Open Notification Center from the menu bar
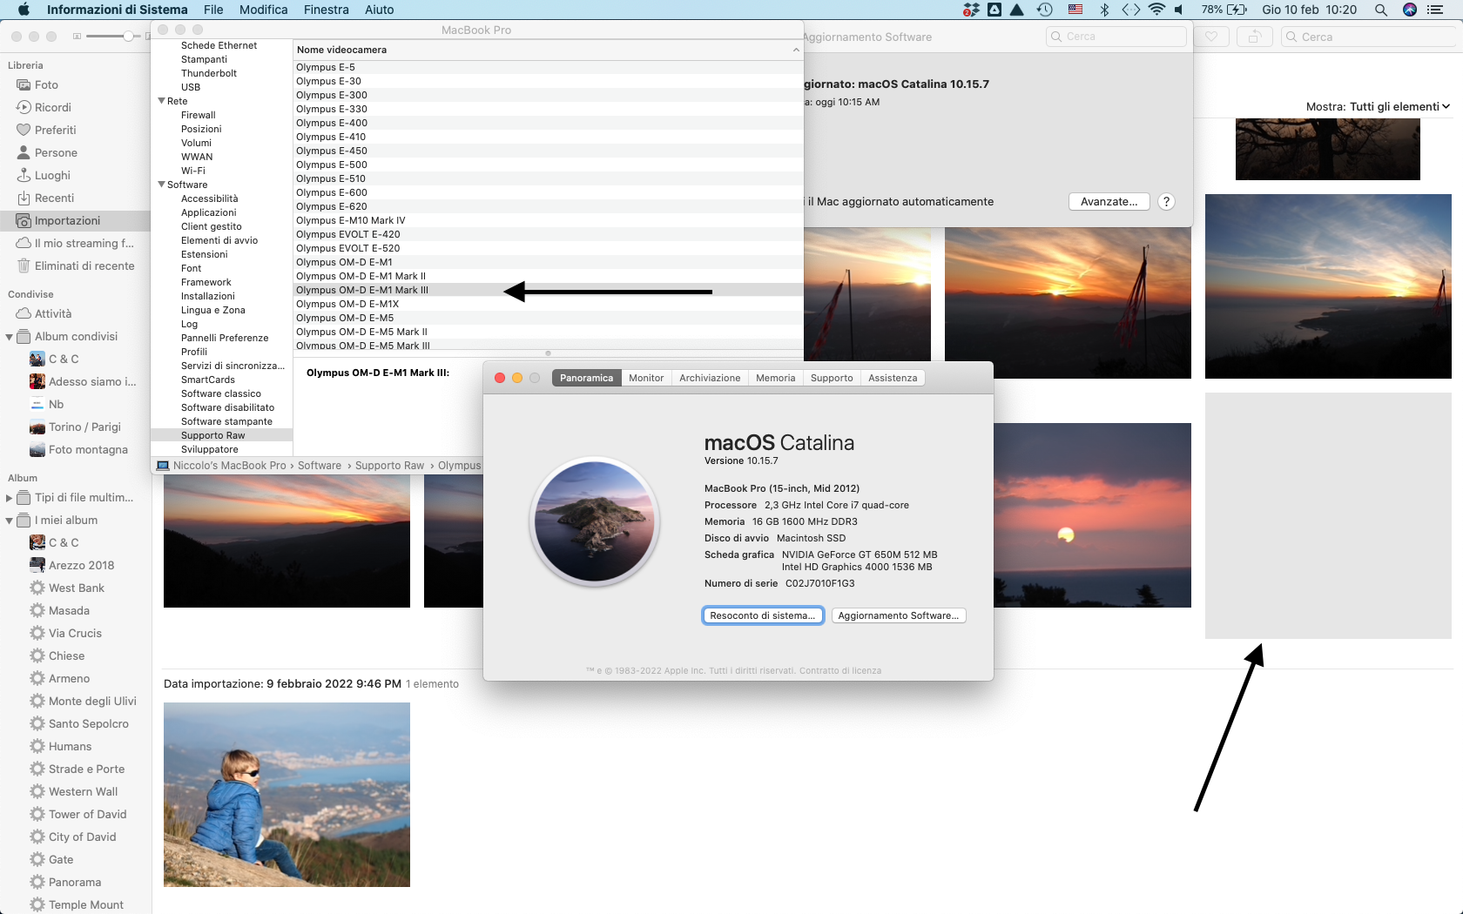Image resolution: width=1463 pixels, height=914 pixels. pos(1435,10)
